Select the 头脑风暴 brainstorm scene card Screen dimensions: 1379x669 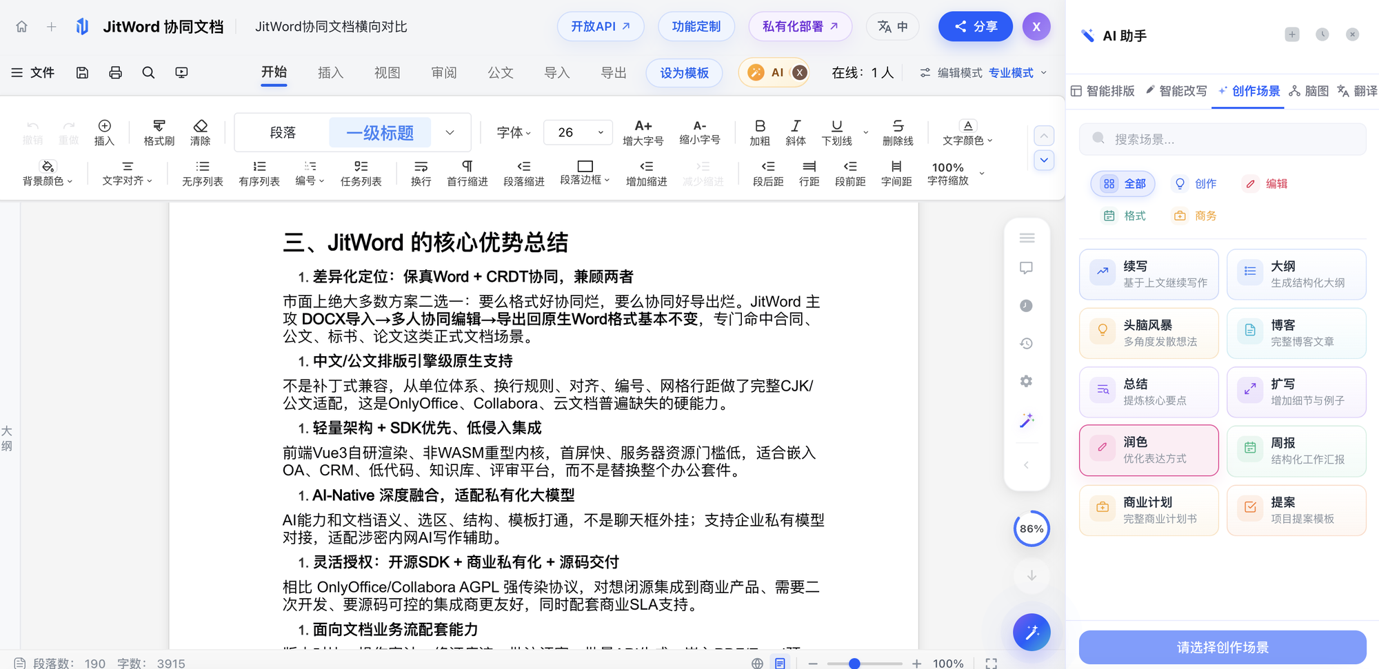coord(1149,333)
